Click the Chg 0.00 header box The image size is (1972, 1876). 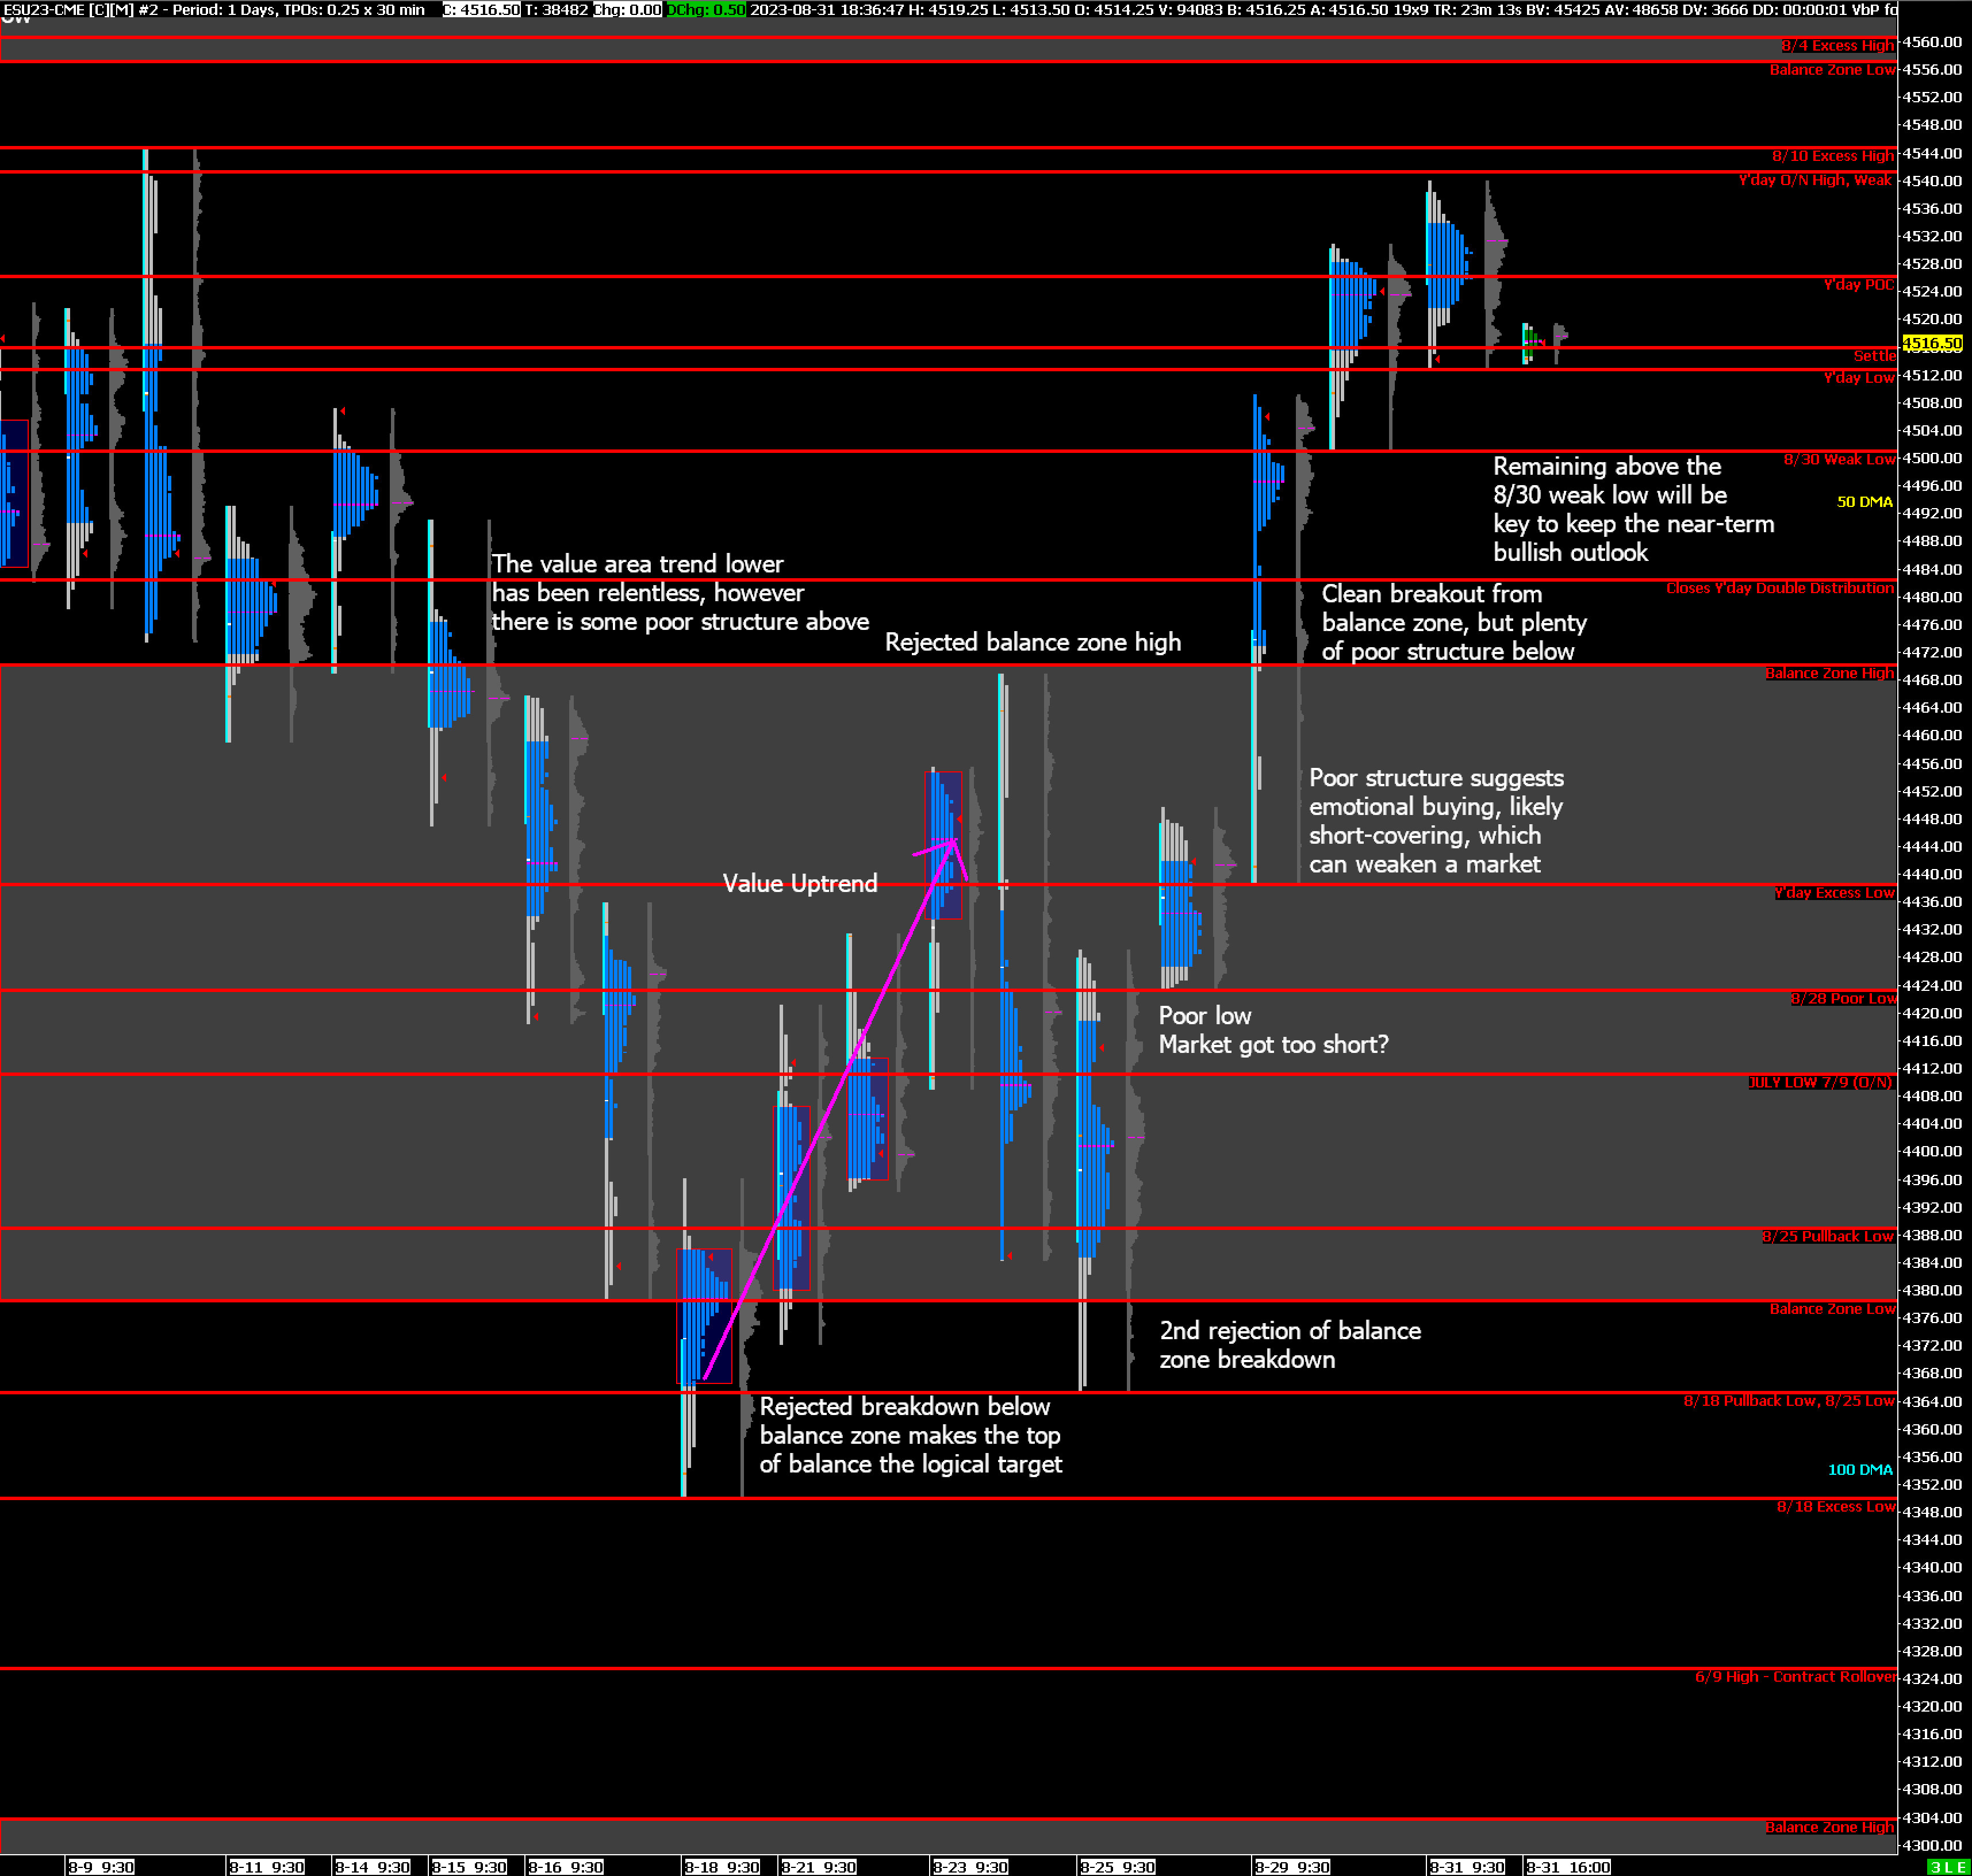[x=627, y=9]
